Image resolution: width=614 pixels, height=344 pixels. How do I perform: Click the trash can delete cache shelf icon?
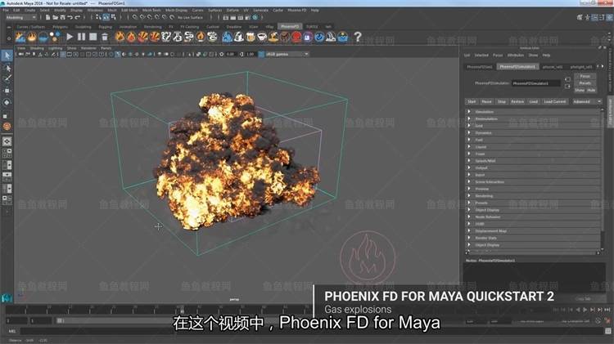(105, 37)
